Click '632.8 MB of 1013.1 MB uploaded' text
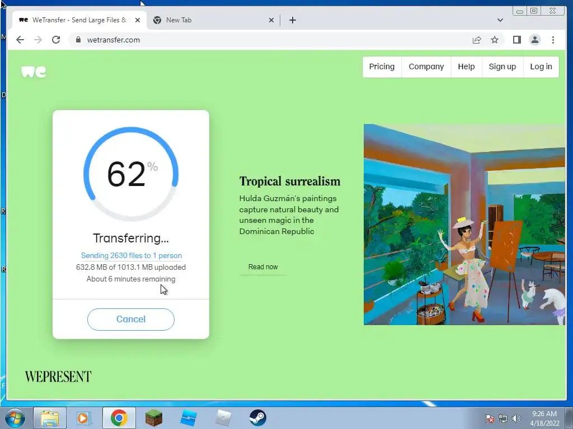Screen dimensions: 573x429 [131, 267]
